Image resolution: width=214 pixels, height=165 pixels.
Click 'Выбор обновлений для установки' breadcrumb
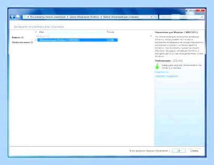point(121,17)
